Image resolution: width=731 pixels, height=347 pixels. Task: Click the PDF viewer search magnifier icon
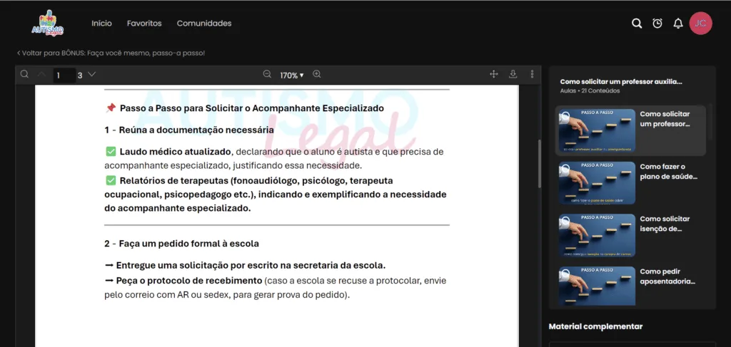(25, 74)
